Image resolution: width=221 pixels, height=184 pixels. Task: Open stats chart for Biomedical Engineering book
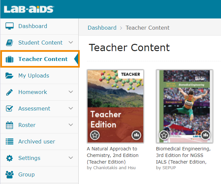[x=206, y=135]
